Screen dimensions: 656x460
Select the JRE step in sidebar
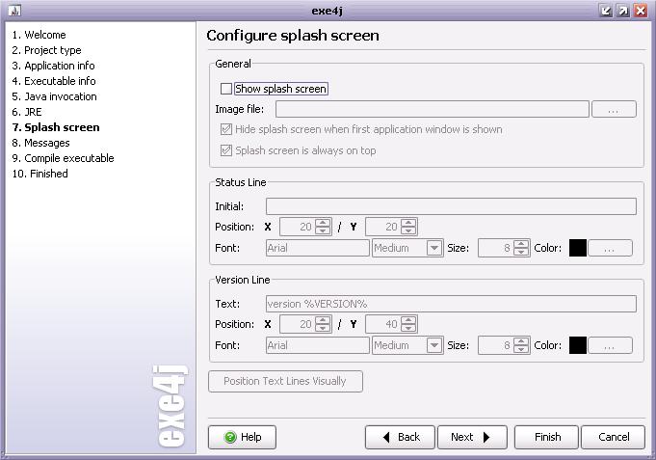coord(33,112)
